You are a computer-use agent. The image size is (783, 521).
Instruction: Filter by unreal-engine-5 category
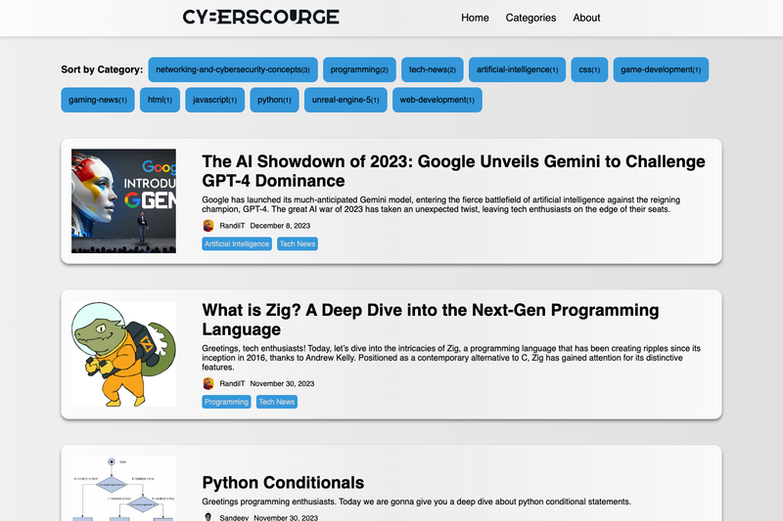pyautogui.click(x=345, y=100)
